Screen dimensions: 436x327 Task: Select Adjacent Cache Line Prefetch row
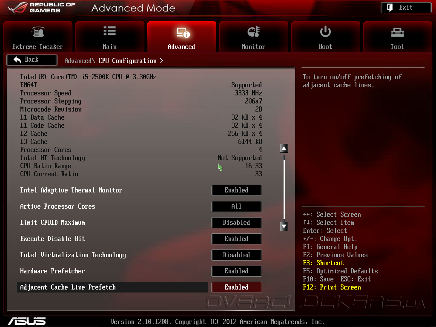[x=112, y=287]
